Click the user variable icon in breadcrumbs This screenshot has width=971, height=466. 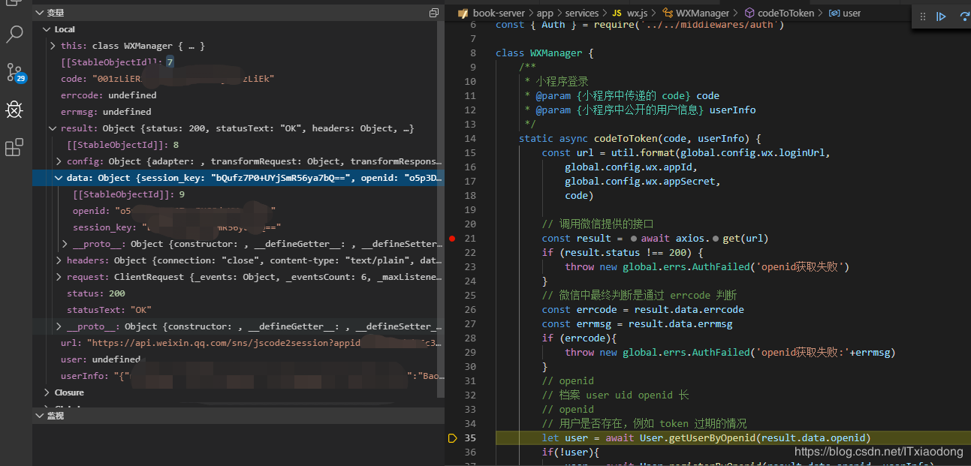point(834,13)
